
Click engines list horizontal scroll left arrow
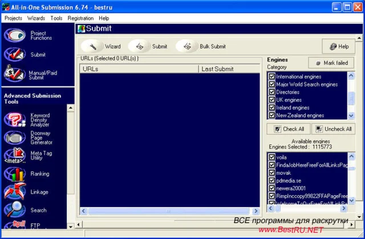point(270,208)
